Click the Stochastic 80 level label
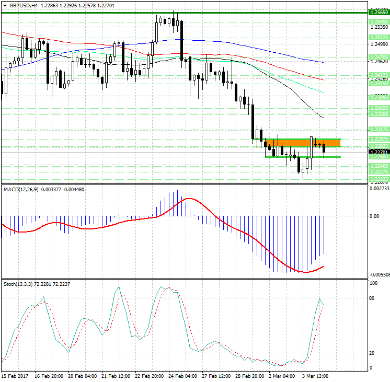The width and height of the screenshot is (390, 382). tap(372, 298)
